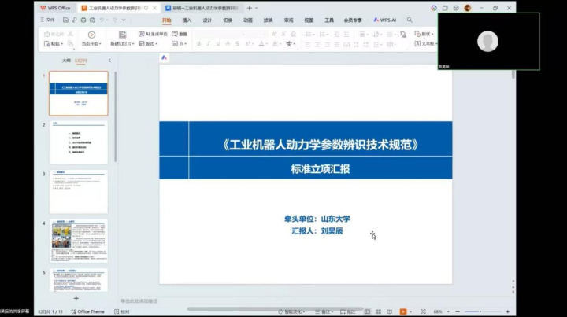Click the Save icon in quick access bar

65,20
